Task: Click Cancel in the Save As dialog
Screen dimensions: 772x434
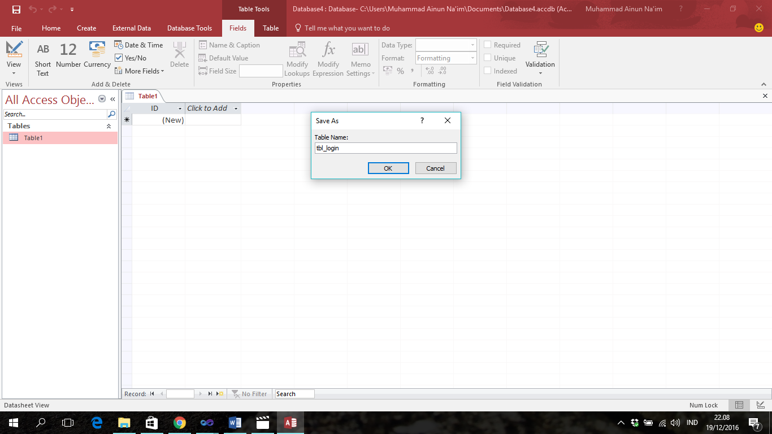Action: point(436,168)
